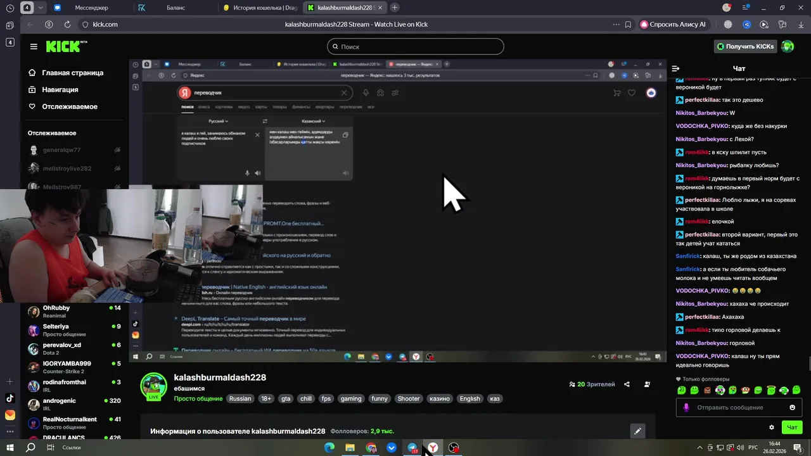
Task: Ask Alice AI button in address bar
Action: click(674, 24)
